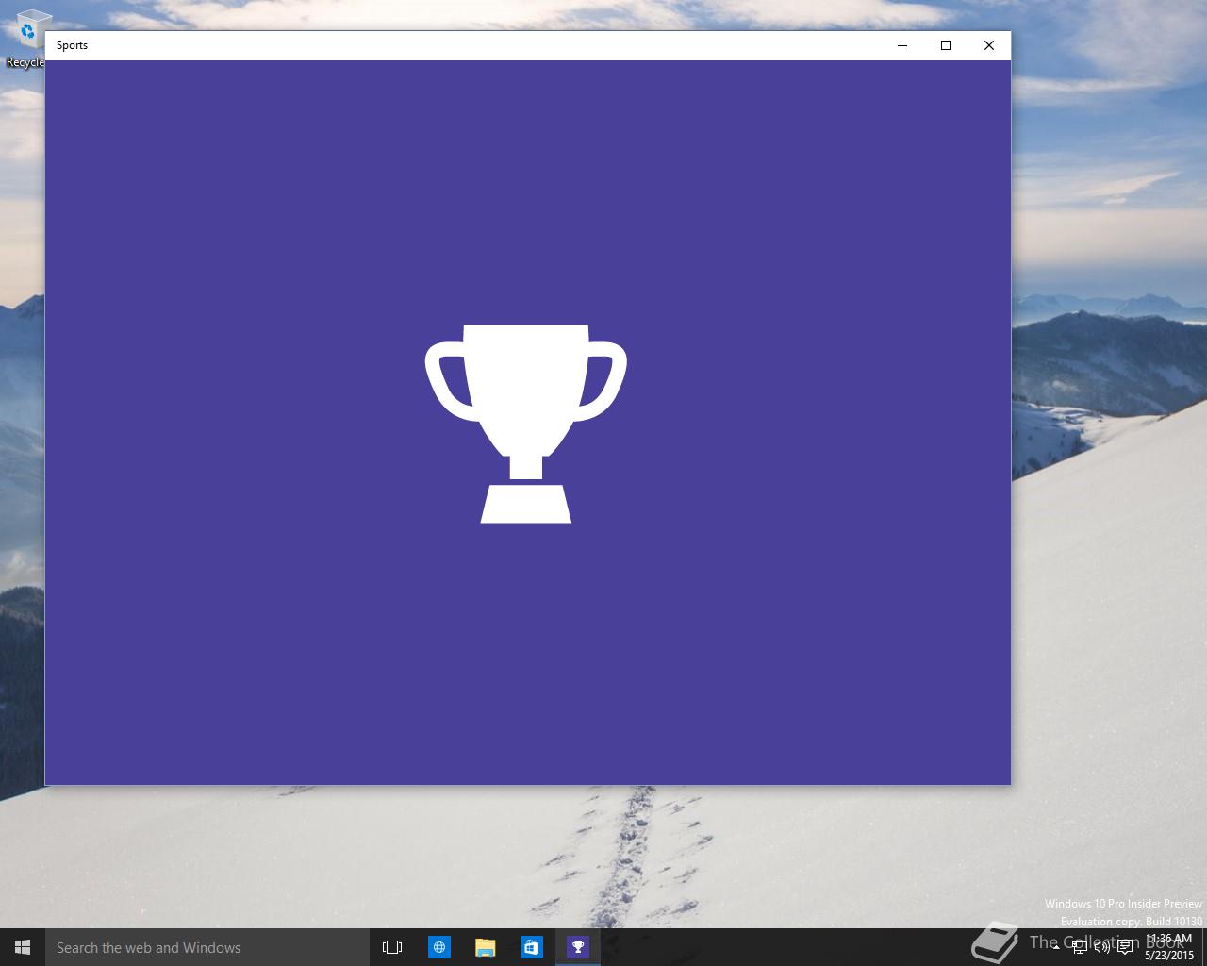Open the Windows Start menu
The width and height of the screenshot is (1207, 966).
pyautogui.click(x=23, y=947)
